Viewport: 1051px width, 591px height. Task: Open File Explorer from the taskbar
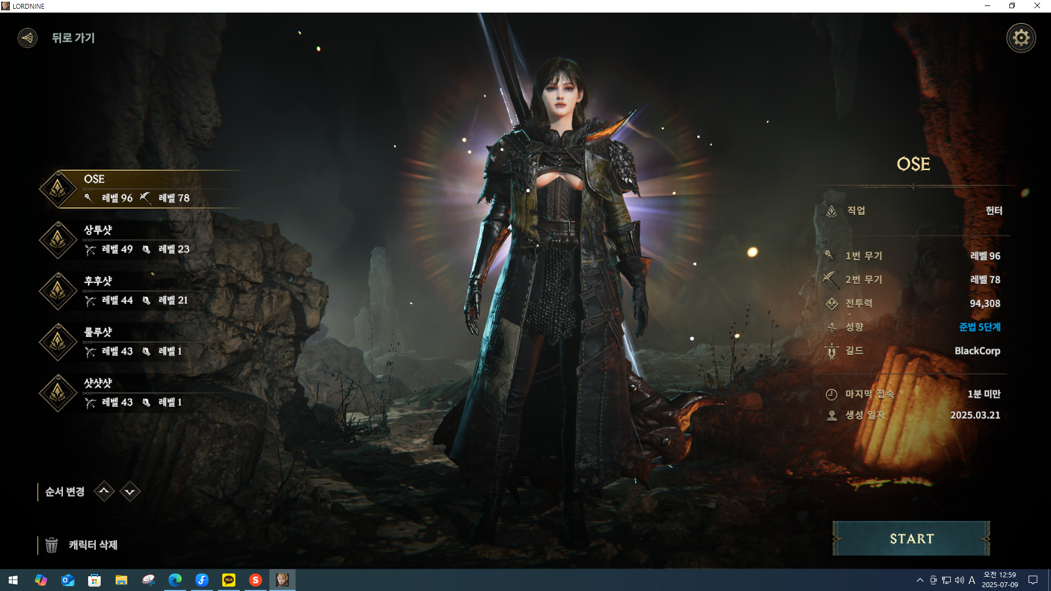pos(122,580)
